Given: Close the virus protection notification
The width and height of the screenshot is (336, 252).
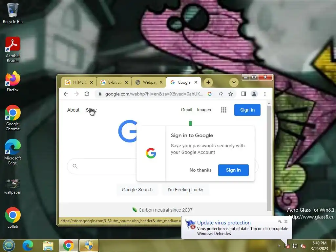Looking at the screenshot, I should [286, 221].
